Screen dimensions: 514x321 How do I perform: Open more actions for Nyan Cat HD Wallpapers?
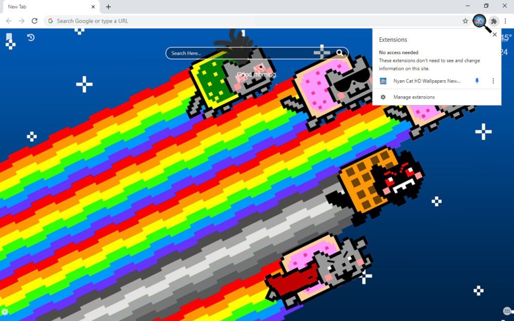[493, 81]
